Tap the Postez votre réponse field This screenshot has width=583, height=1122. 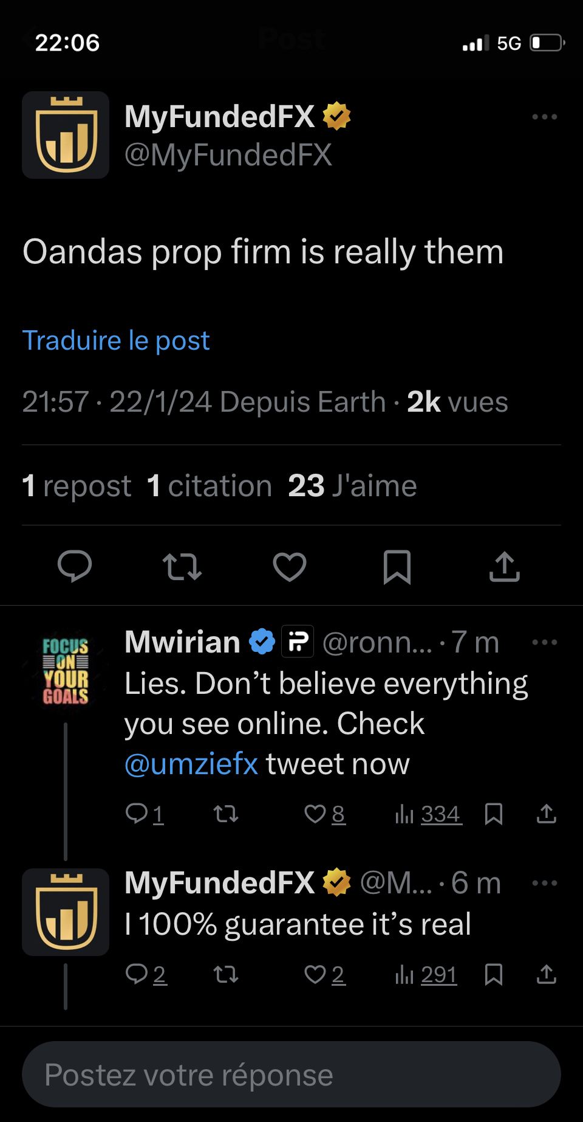click(x=291, y=1075)
